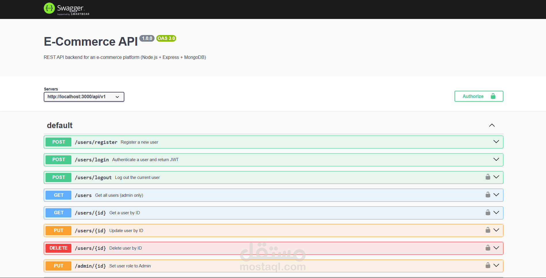Viewport: 546px width, 278px height.
Task: Click the Swagger logo icon
Action: click(x=49, y=8)
